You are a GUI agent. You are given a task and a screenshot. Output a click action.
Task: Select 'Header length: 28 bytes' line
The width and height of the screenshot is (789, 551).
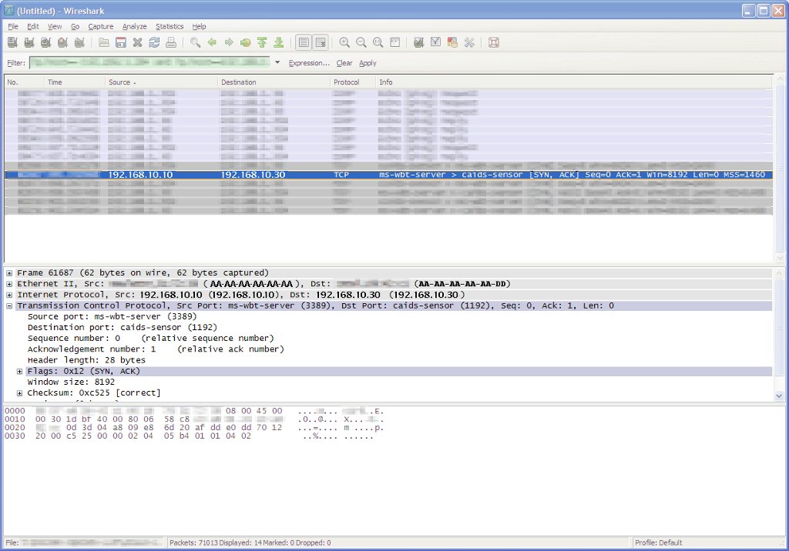(86, 360)
